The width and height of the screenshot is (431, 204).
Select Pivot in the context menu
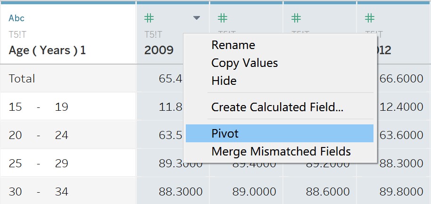click(x=225, y=134)
